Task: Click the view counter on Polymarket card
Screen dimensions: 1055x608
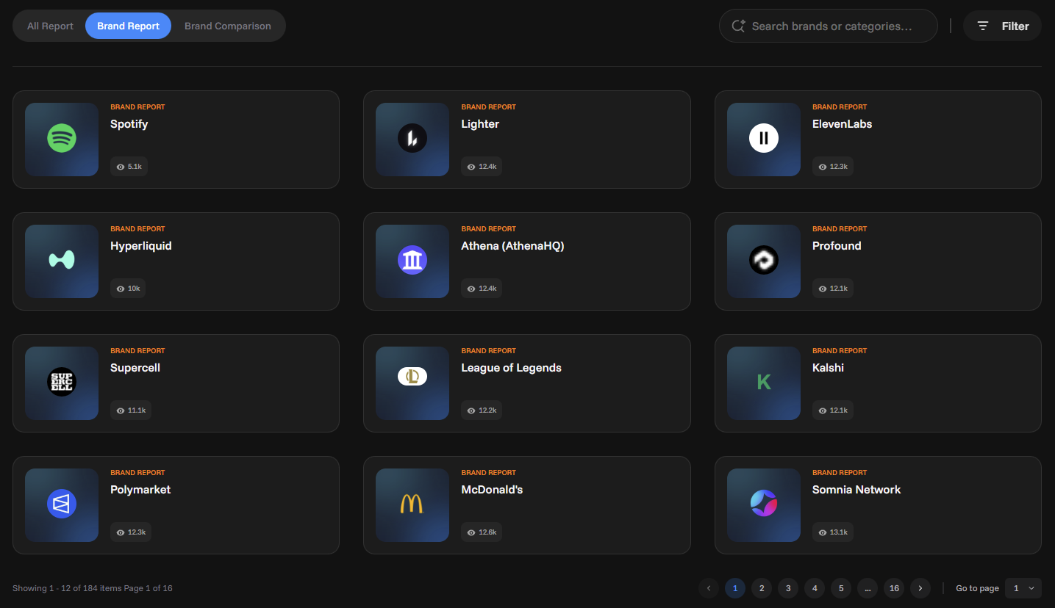Action: point(130,532)
